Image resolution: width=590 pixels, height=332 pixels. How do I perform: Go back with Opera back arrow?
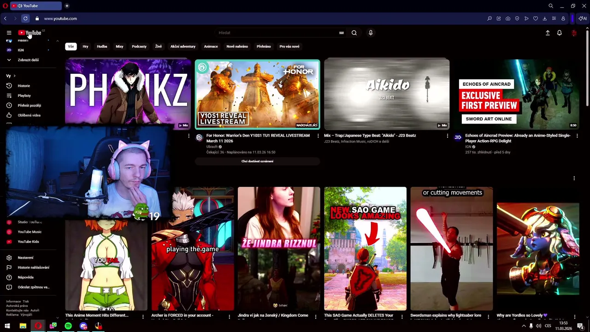point(5,18)
